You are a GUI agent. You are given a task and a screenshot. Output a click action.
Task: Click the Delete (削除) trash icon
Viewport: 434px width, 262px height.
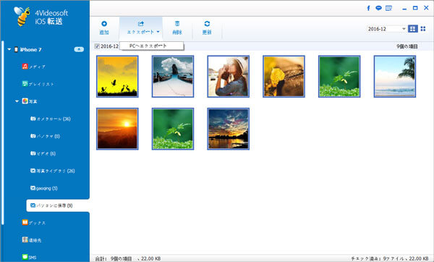177,24
